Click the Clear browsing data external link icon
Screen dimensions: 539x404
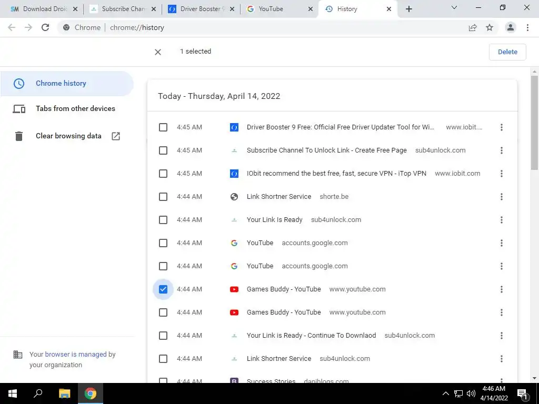tap(116, 136)
